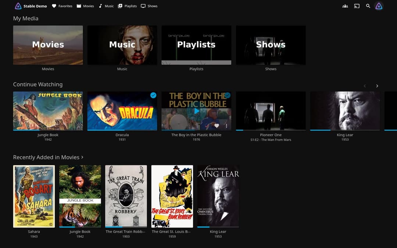This screenshot has width=397, height=248.
Task: Click Music label under library card
Action: (122, 69)
